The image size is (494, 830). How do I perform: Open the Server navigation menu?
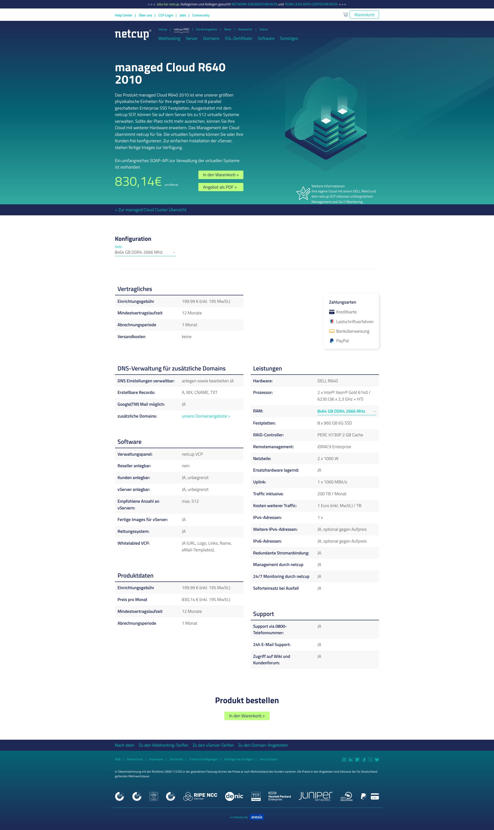(191, 39)
